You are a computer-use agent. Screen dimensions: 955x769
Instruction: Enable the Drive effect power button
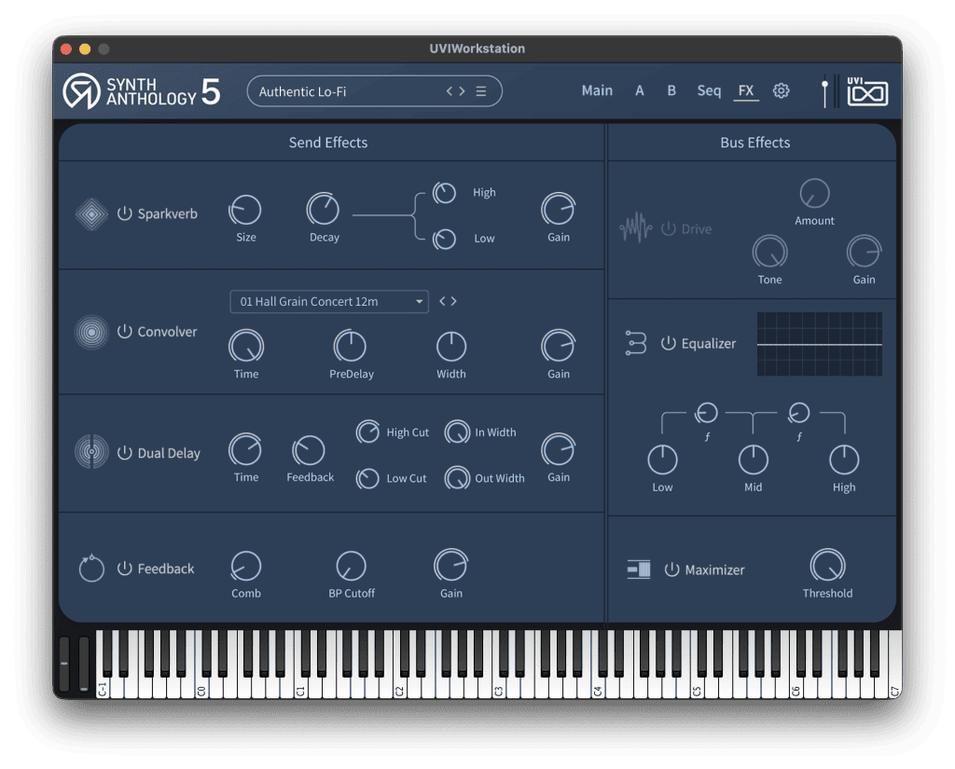[668, 228]
